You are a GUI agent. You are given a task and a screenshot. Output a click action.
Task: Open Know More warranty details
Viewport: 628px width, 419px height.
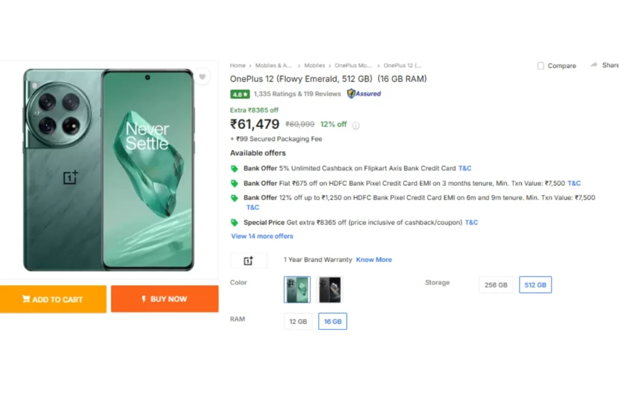point(373,260)
